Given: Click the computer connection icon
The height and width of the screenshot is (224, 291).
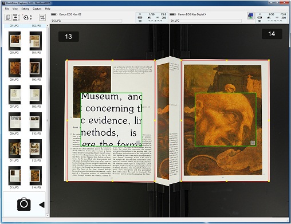Looking at the screenshot, I should click(250, 15).
